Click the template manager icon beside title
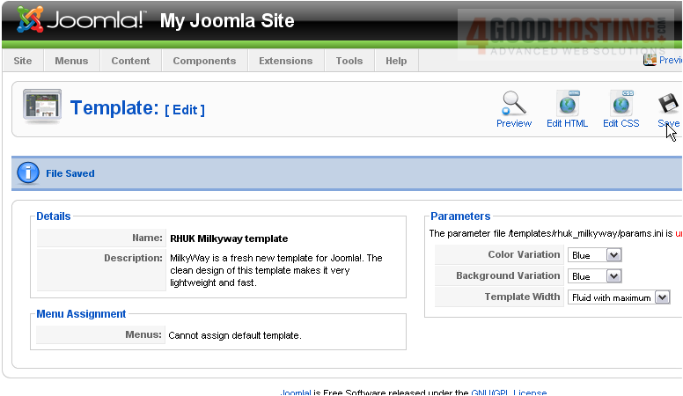 click(x=41, y=107)
